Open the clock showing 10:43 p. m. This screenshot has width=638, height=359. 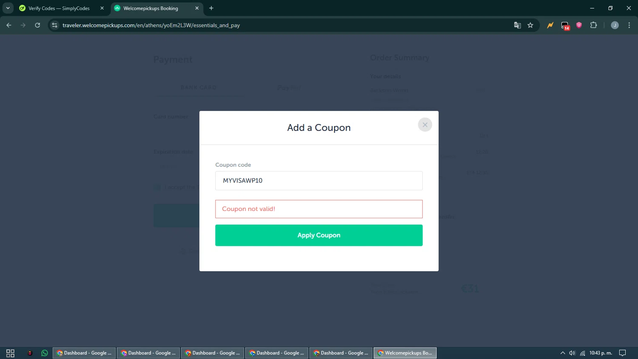click(601, 353)
